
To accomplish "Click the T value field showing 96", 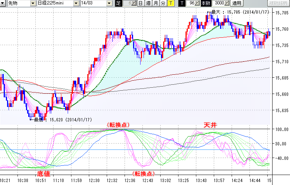I will (190, 3).
